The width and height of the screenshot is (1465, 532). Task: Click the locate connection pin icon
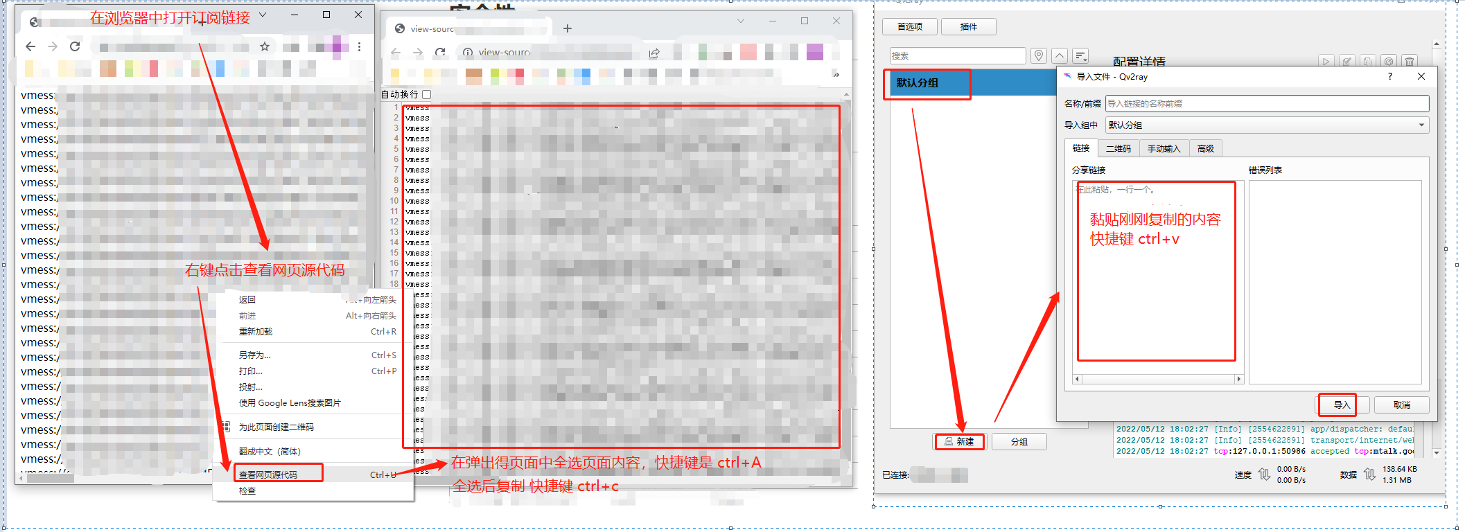1038,56
